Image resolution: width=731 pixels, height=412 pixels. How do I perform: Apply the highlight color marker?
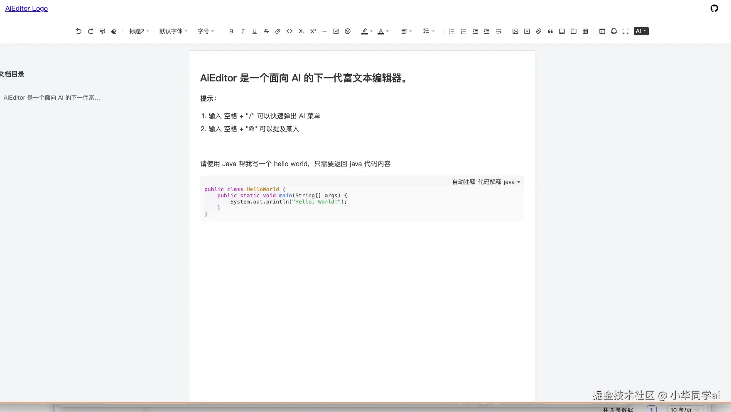365,31
